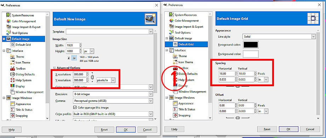
Task: Click Icon Theme icon in right Preferences window
Action: point(175,62)
